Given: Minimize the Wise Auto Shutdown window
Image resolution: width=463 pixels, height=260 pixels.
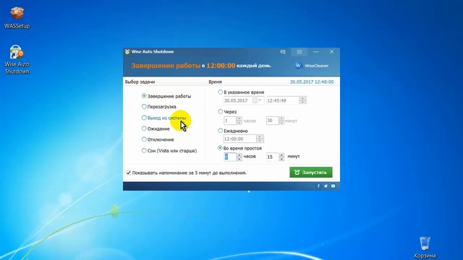Looking at the screenshot, I should point(315,52).
